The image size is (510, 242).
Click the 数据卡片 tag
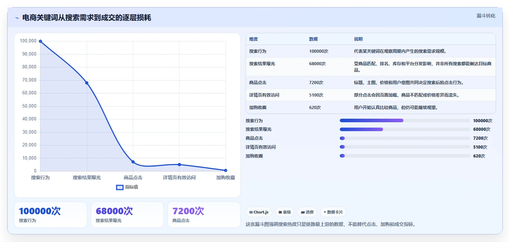pyautogui.click(x=333, y=212)
